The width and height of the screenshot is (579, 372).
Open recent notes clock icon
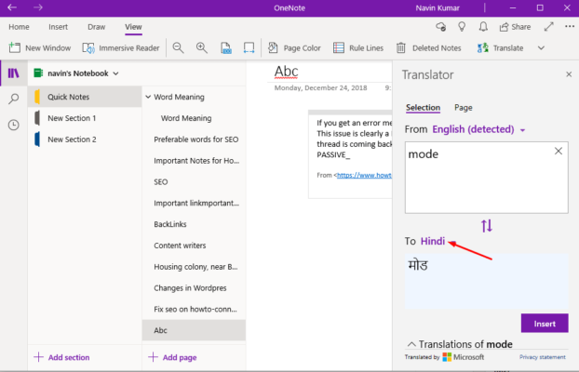14,126
